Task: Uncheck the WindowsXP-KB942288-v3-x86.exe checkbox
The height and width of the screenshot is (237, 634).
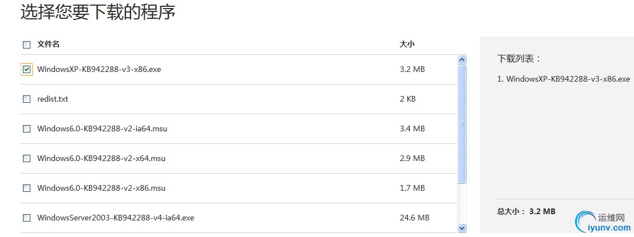Action: click(x=26, y=69)
